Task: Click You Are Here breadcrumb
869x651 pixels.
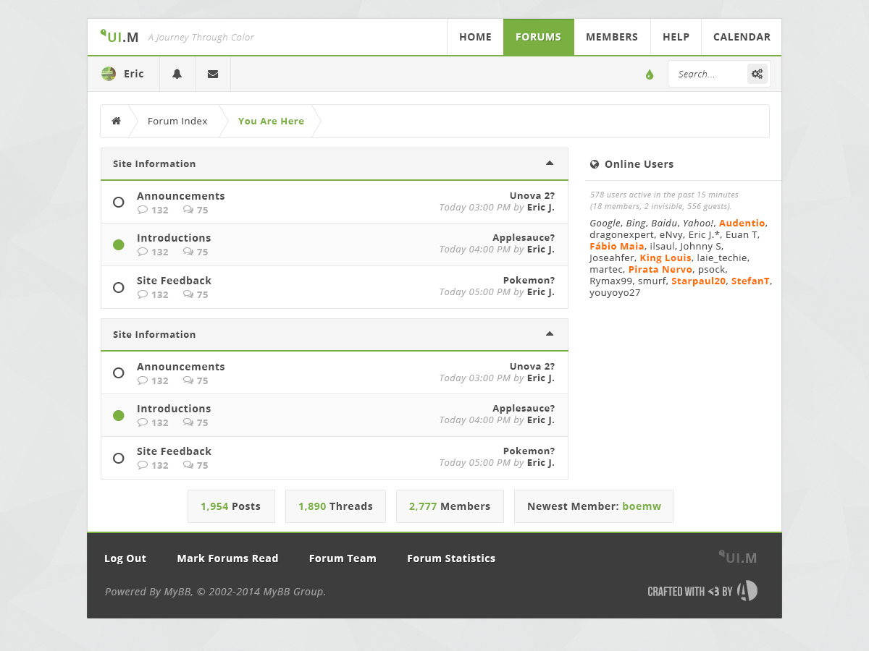Action: [x=271, y=121]
